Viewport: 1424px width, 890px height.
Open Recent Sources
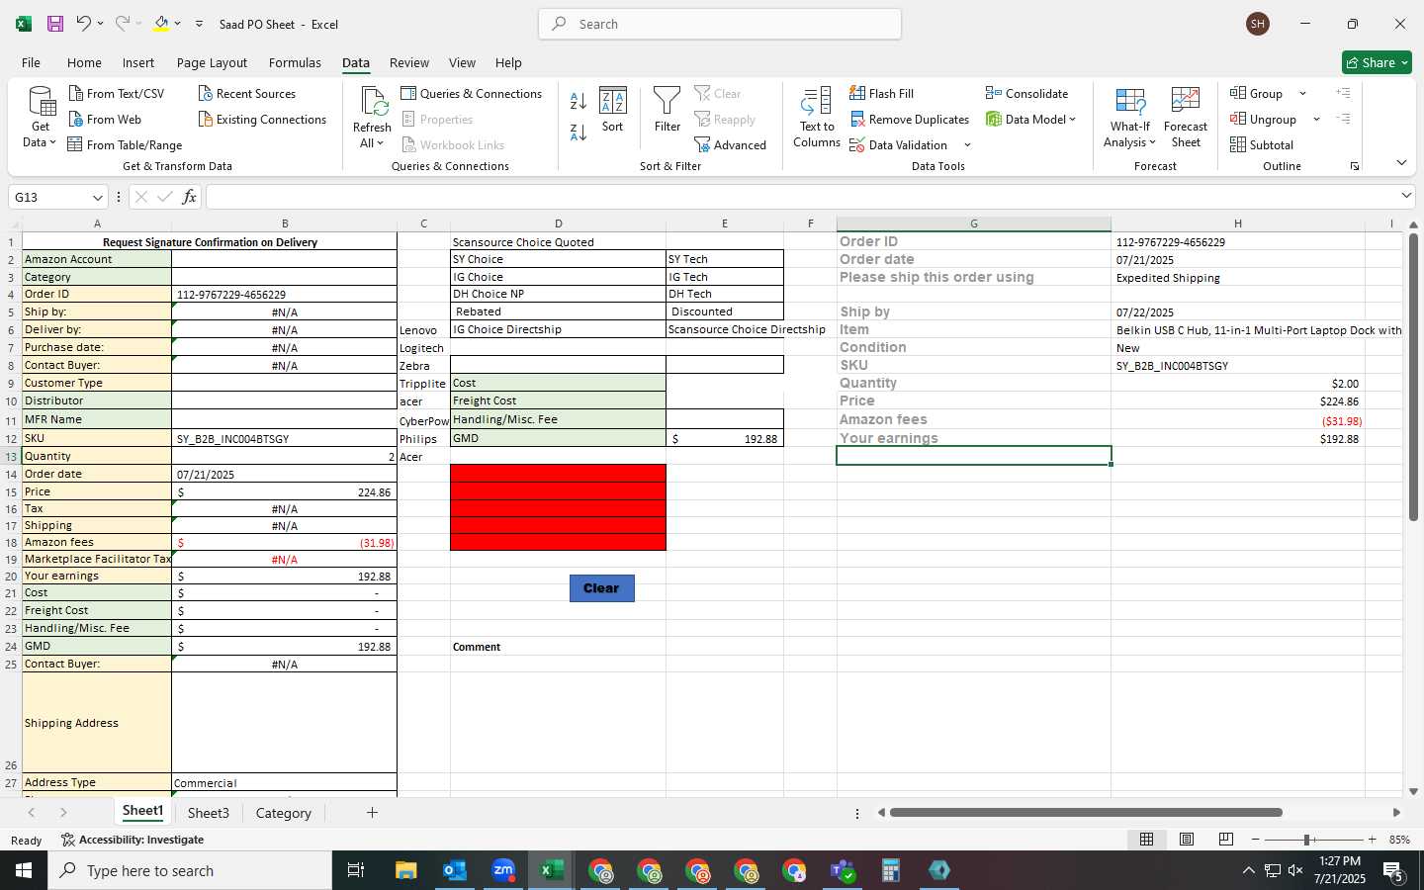[x=247, y=93]
